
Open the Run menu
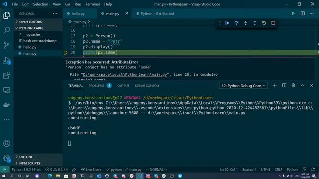pyautogui.click(x=78, y=4)
